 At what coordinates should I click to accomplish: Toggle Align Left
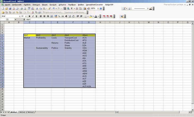pyautogui.click(x=41, y=16)
